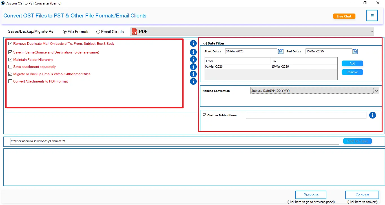Open the Start Date calendar picker
The width and height of the screenshot is (385, 205).
coord(280,51)
